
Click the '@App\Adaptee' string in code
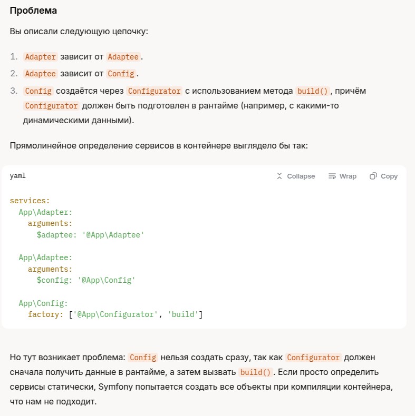click(112, 235)
